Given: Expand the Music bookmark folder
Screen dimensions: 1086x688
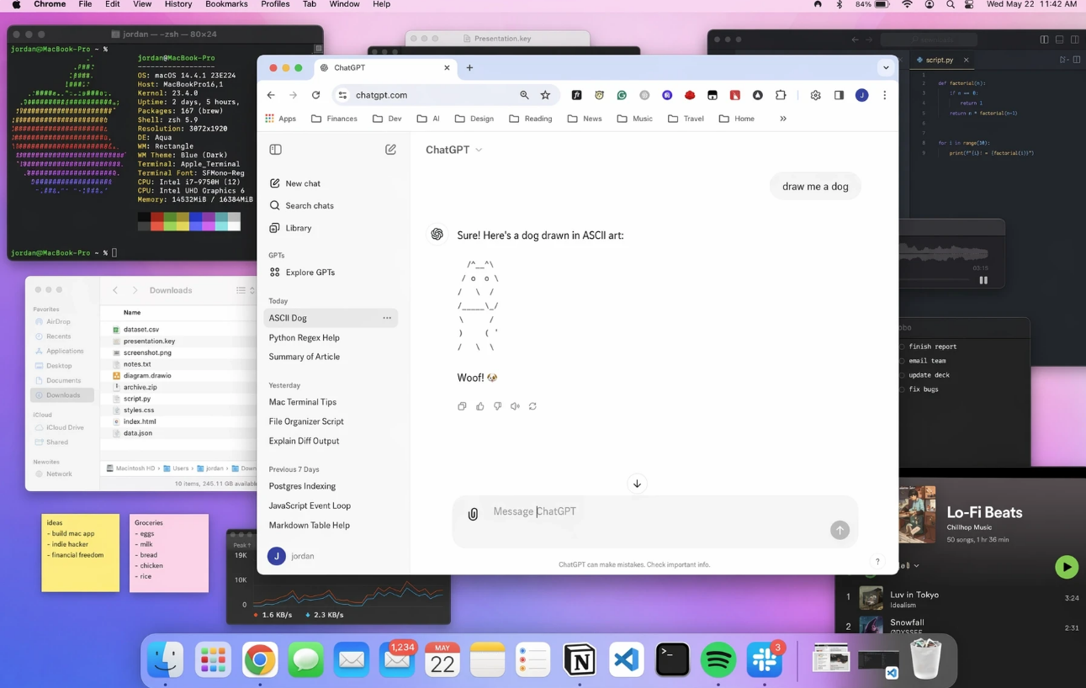Looking at the screenshot, I should pos(634,119).
